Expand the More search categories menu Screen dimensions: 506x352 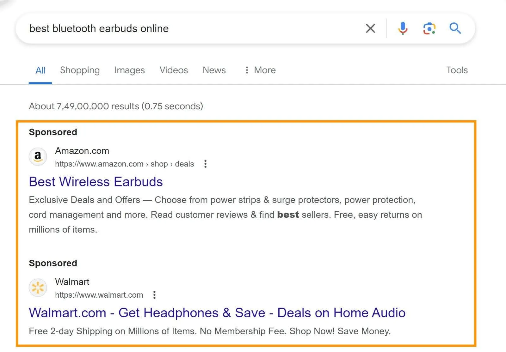(x=260, y=70)
